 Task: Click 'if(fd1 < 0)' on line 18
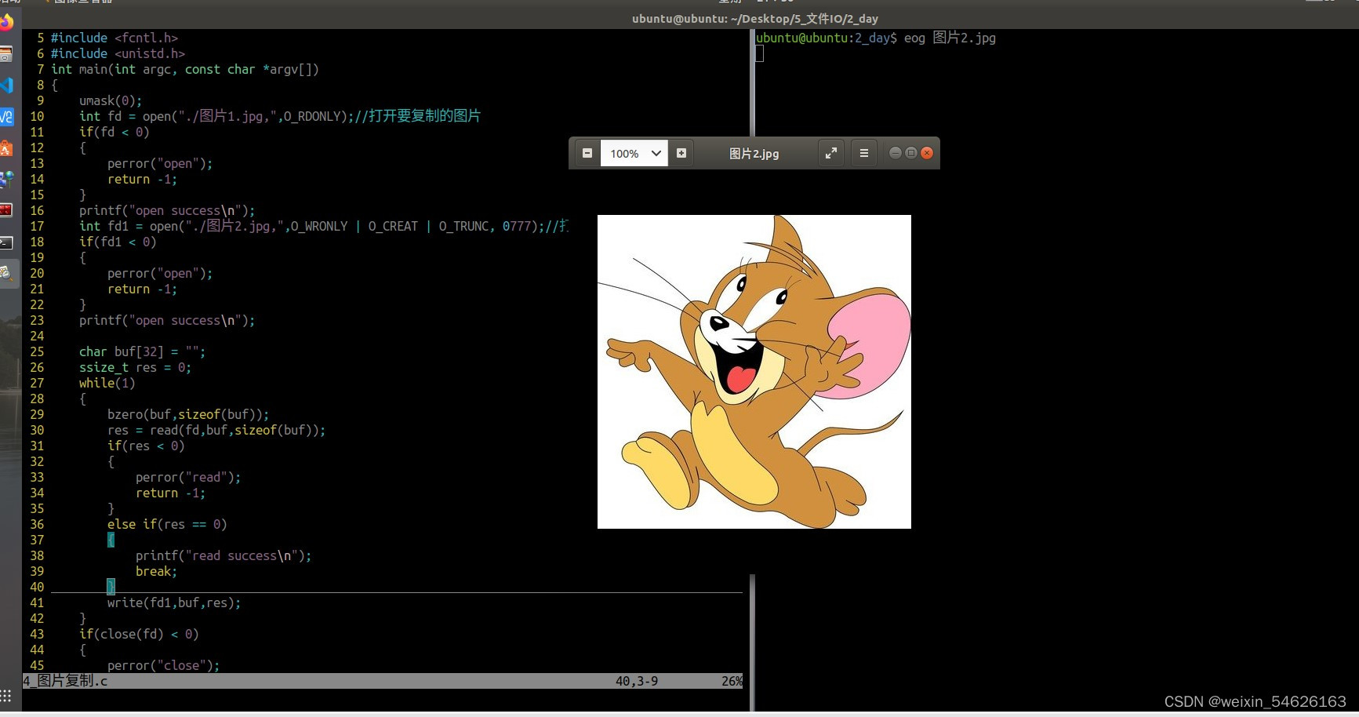pos(118,242)
